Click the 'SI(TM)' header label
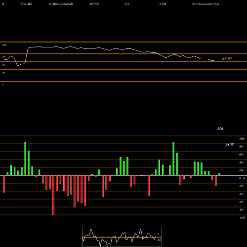The width and height of the screenshot is (247, 247). [94, 4]
